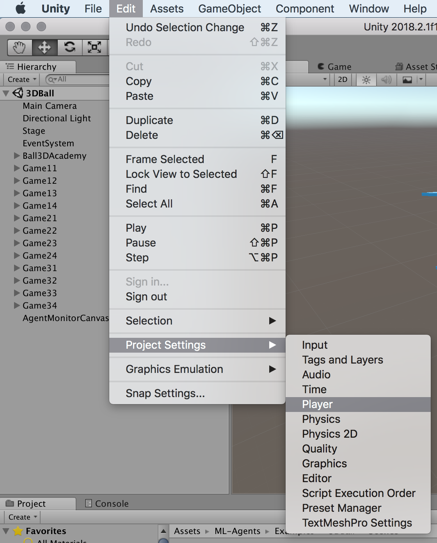Click Duplicate in the Edit menu
This screenshot has width=437, height=543.
(149, 120)
